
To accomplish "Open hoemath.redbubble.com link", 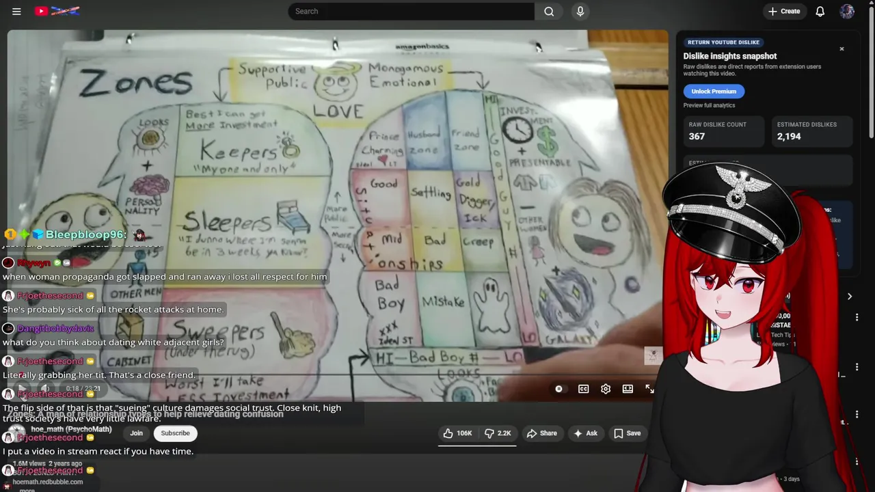I will coord(48,482).
